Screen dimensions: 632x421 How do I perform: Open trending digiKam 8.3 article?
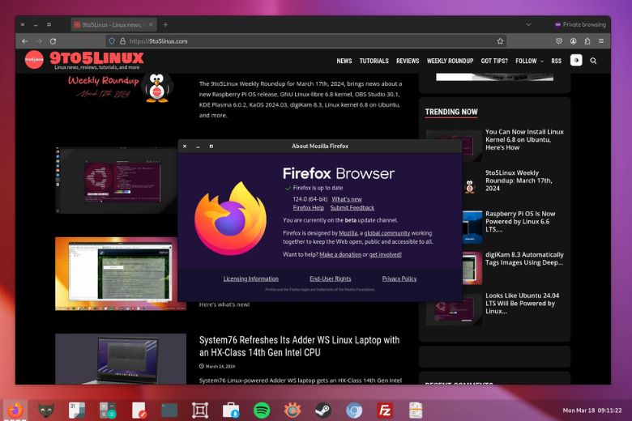[x=524, y=258]
